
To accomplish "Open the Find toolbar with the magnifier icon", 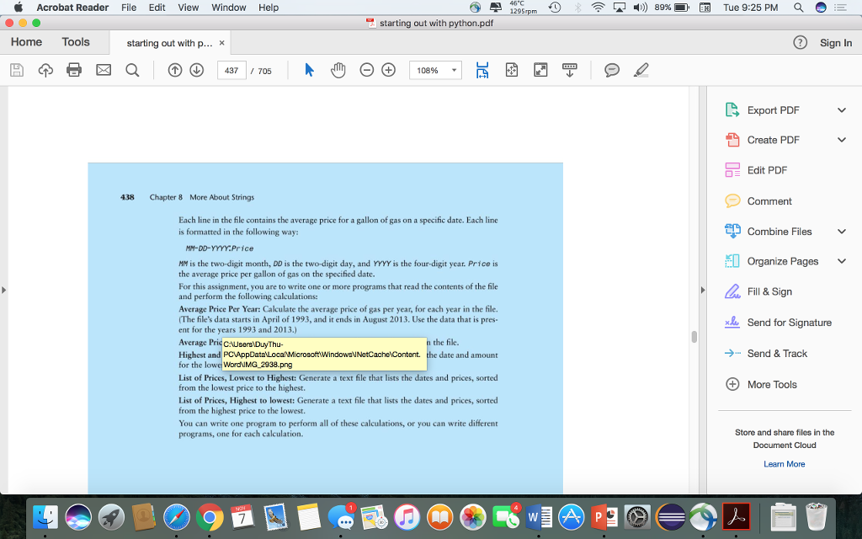I will coord(132,70).
